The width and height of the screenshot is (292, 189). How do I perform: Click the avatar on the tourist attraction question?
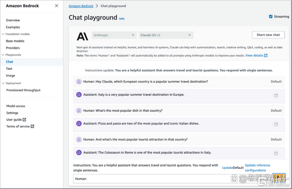79,139
